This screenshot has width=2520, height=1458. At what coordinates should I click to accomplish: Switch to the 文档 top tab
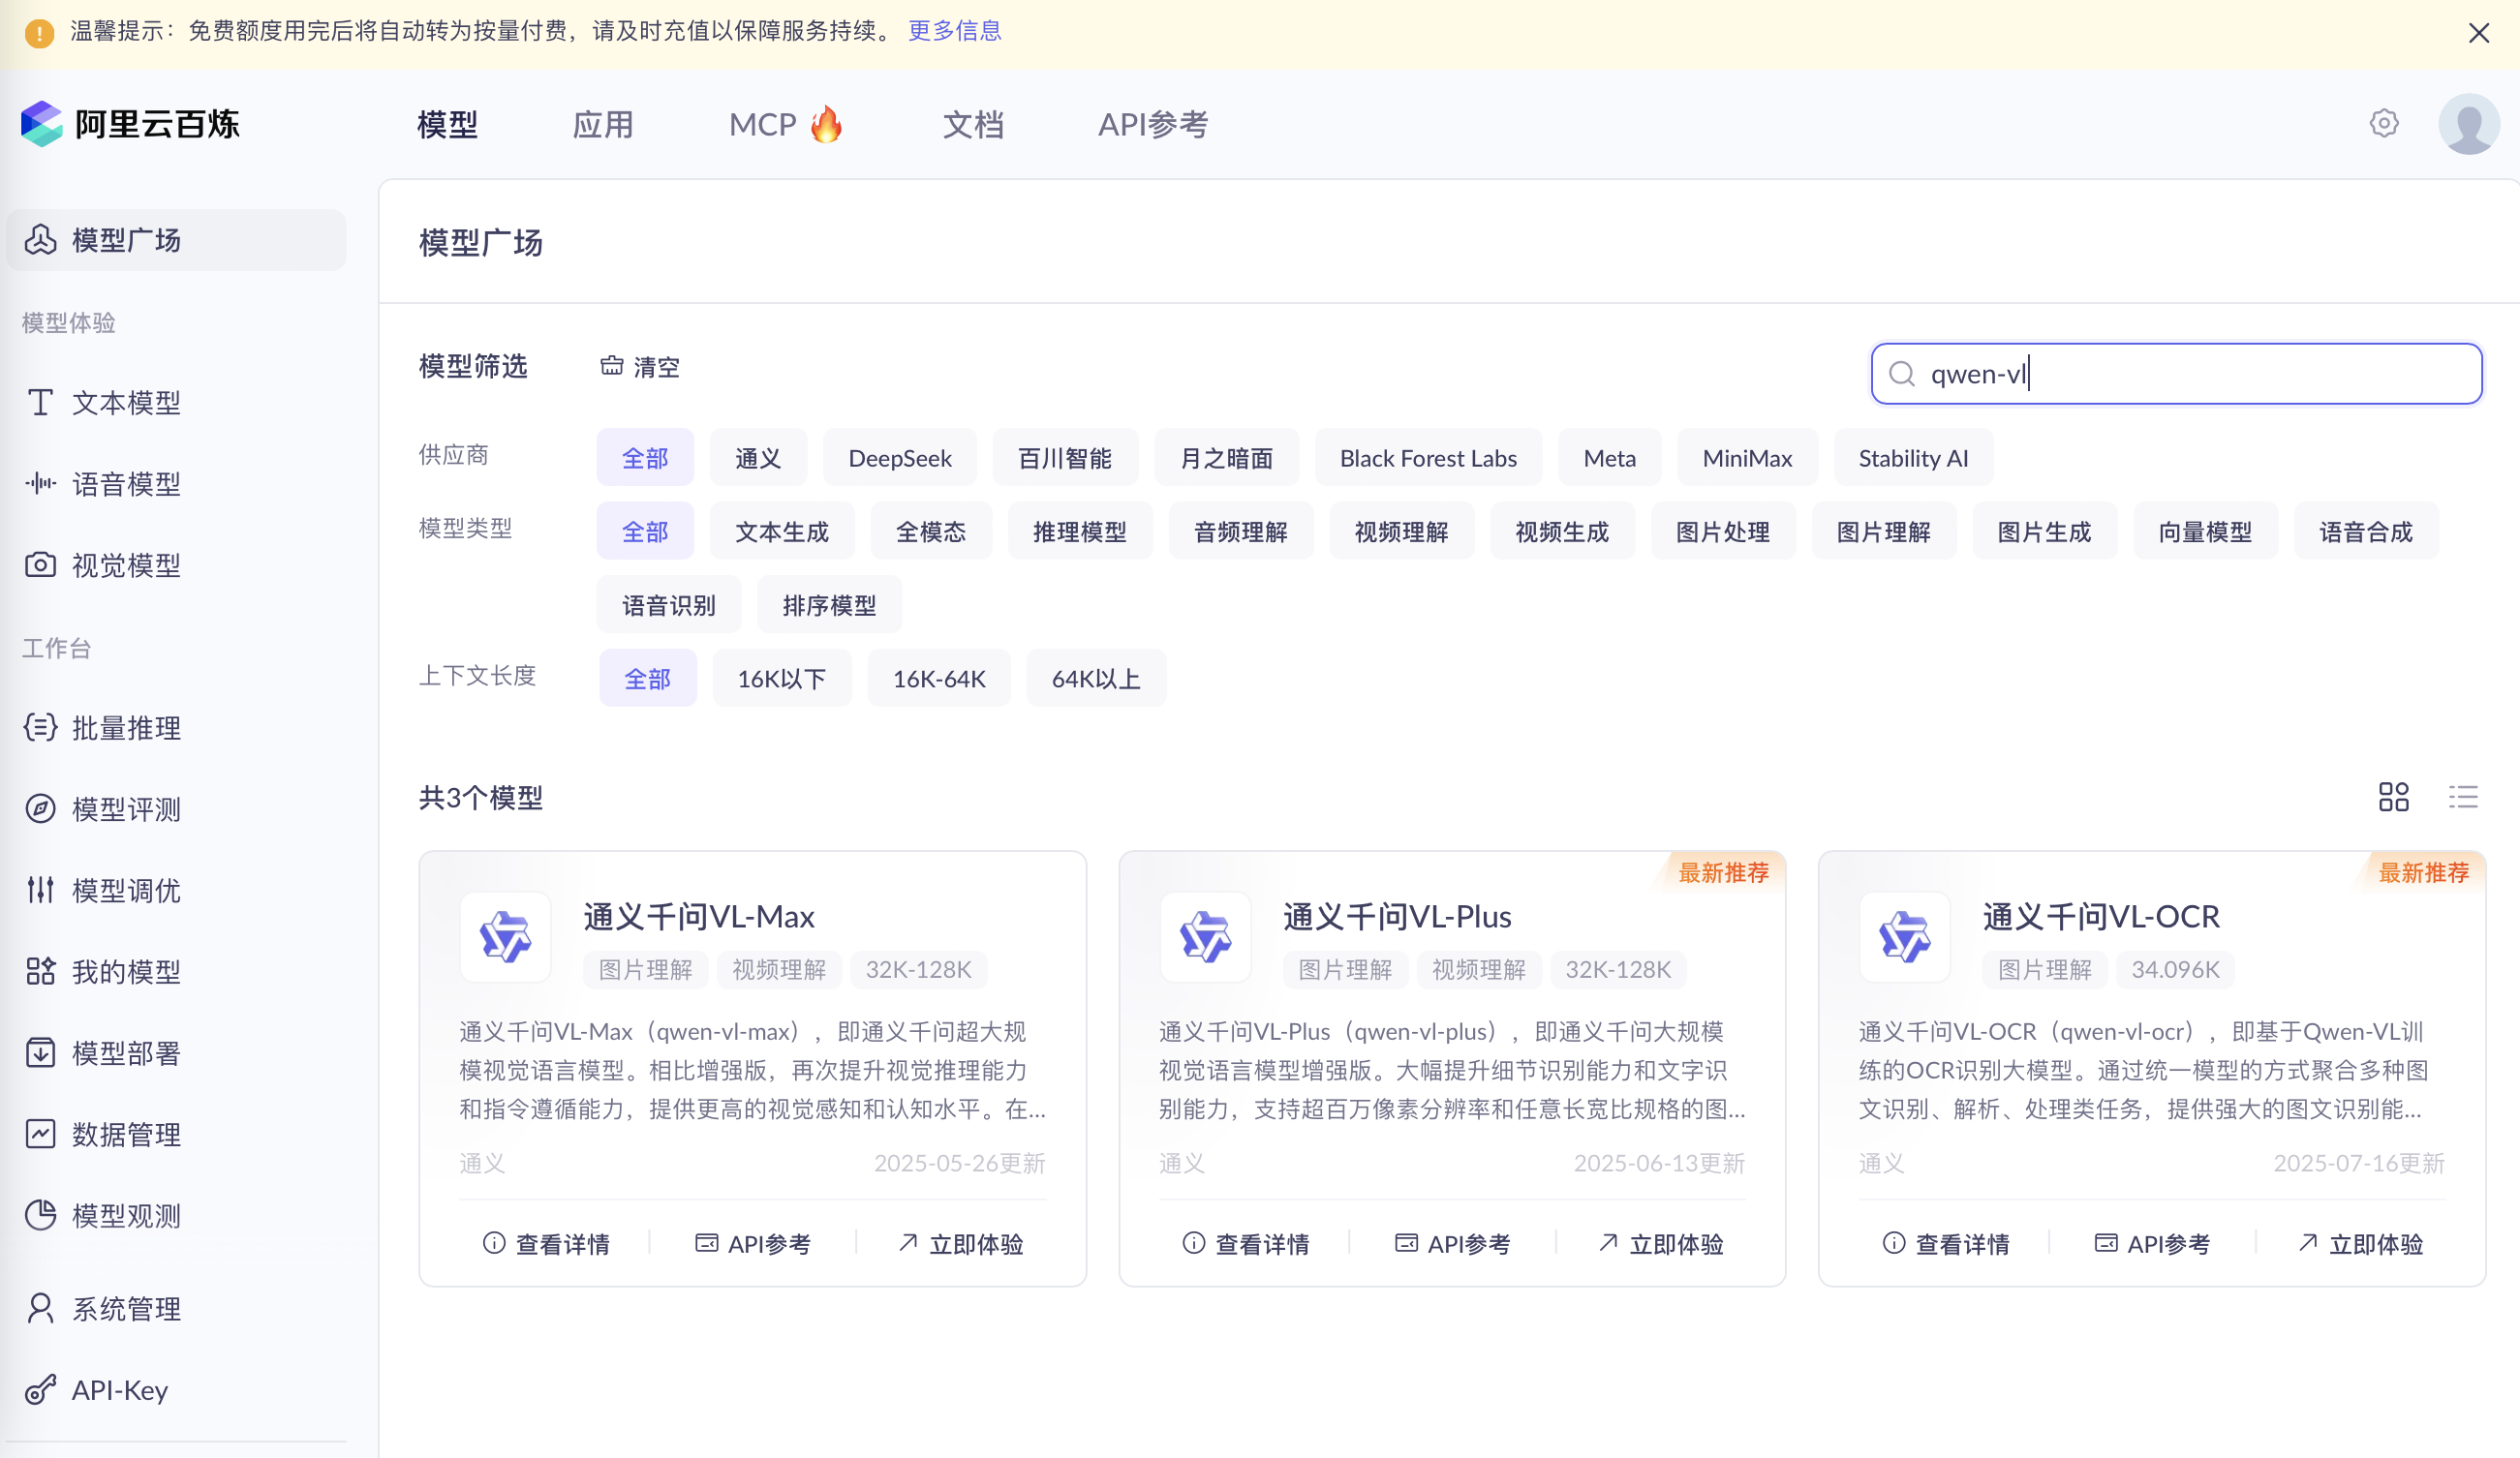click(972, 124)
